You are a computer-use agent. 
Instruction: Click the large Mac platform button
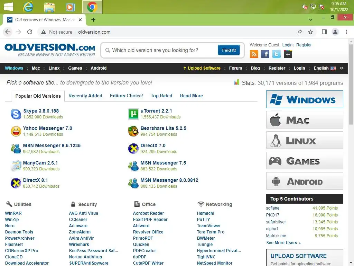(x=305, y=119)
